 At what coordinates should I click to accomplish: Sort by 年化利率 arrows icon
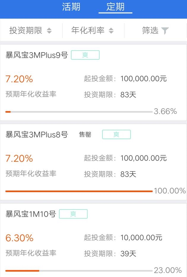[x=111, y=31]
